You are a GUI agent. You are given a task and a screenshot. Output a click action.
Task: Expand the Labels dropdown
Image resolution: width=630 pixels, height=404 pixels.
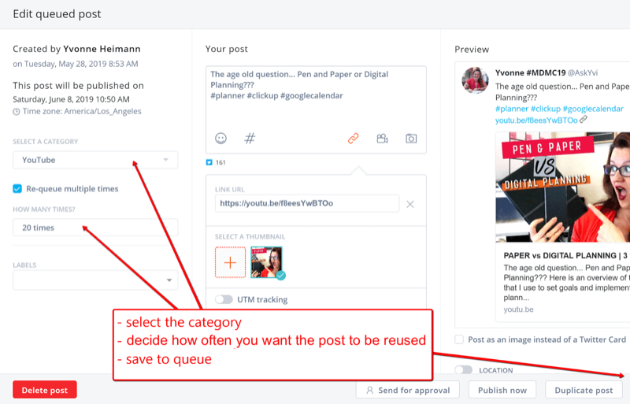coord(95,280)
